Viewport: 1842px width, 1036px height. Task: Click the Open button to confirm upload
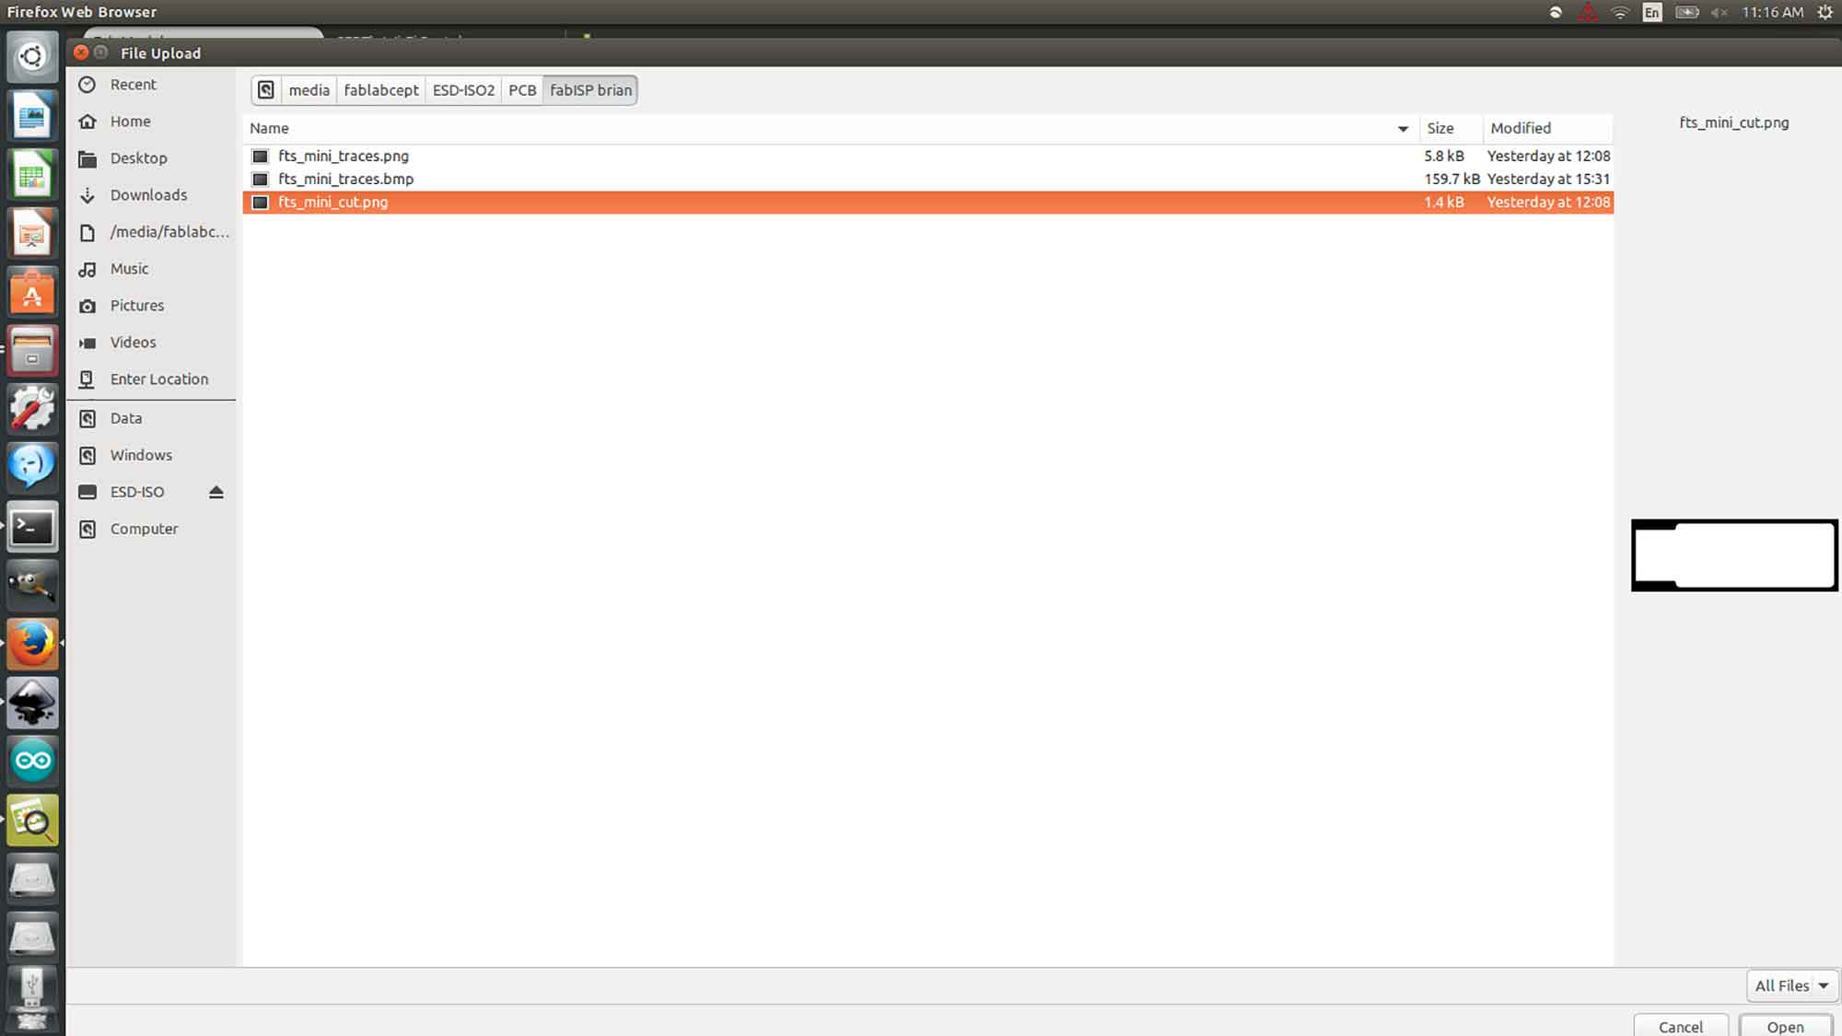tap(1785, 1026)
